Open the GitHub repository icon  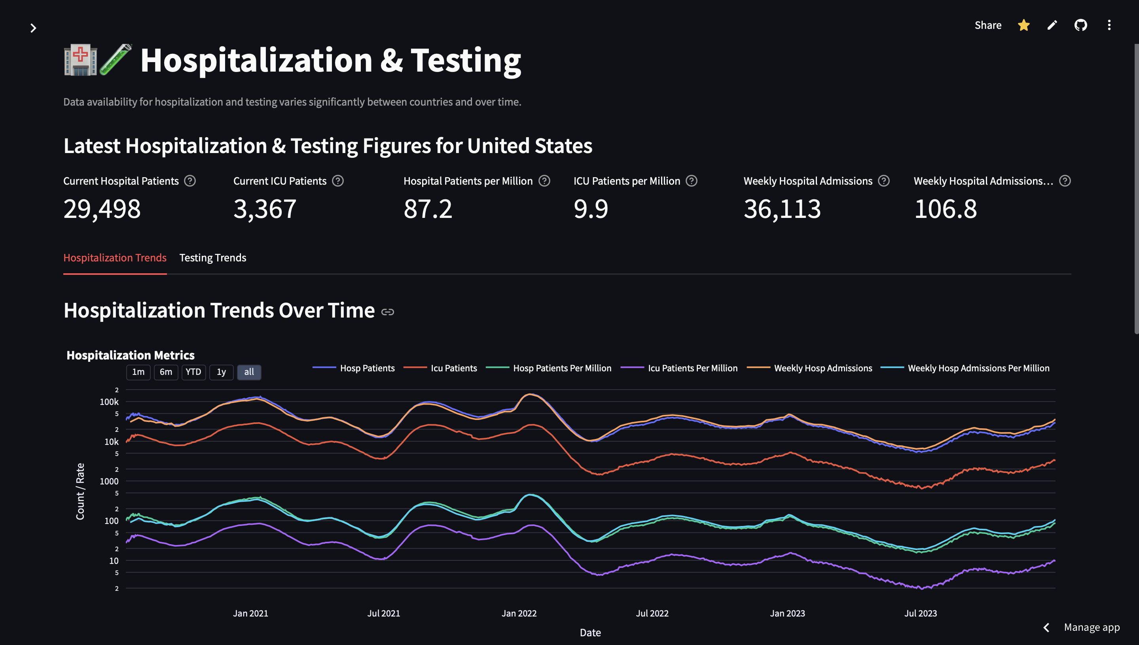coord(1080,25)
